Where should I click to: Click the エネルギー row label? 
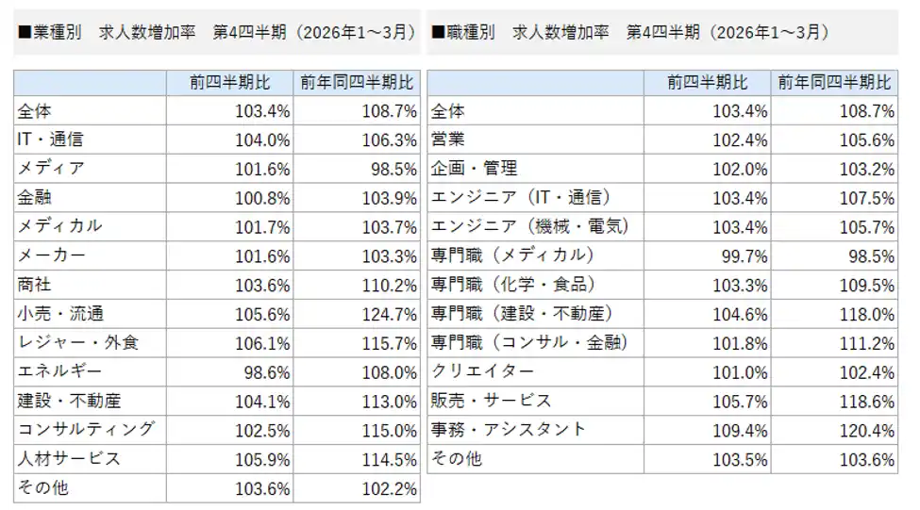[59, 371]
